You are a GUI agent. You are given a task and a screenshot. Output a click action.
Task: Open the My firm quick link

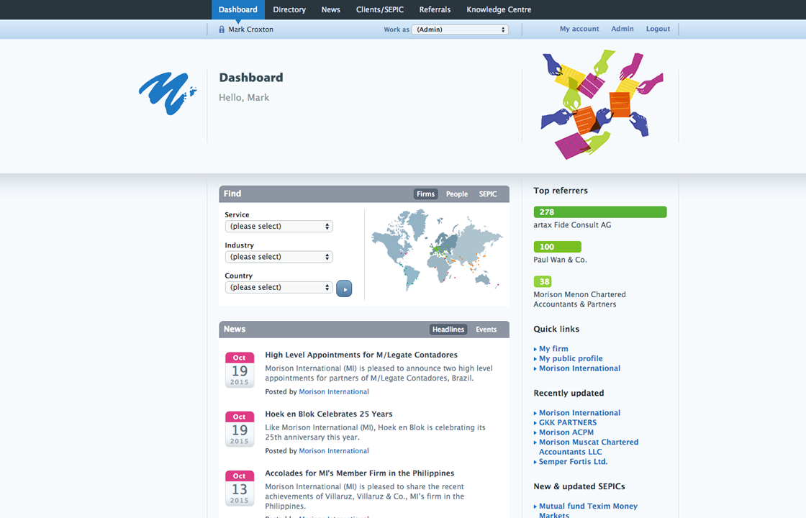(553, 349)
